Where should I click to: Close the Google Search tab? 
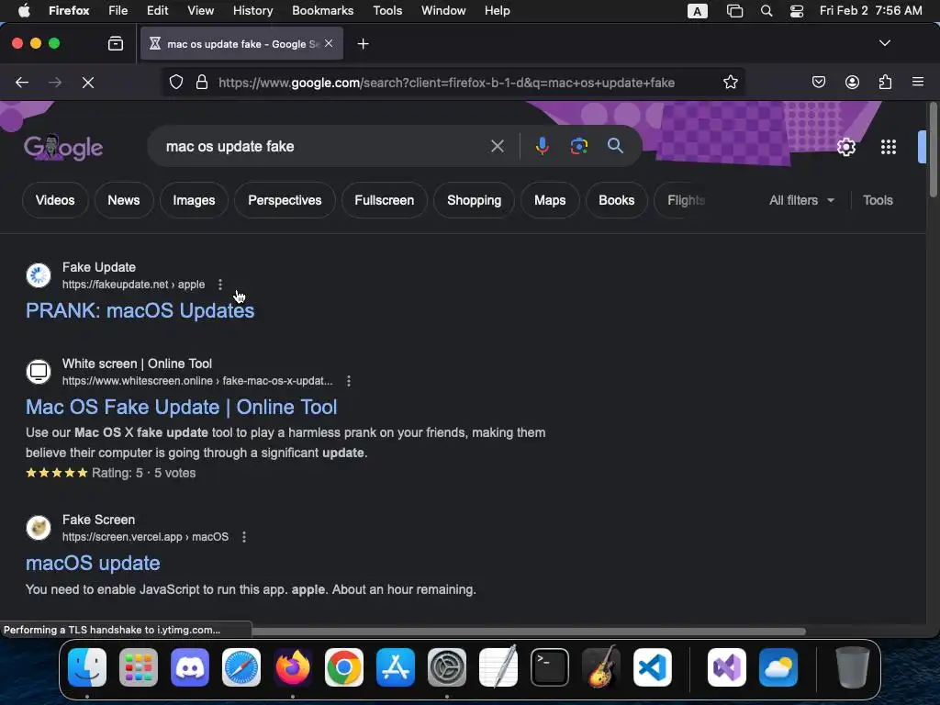[329, 43]
